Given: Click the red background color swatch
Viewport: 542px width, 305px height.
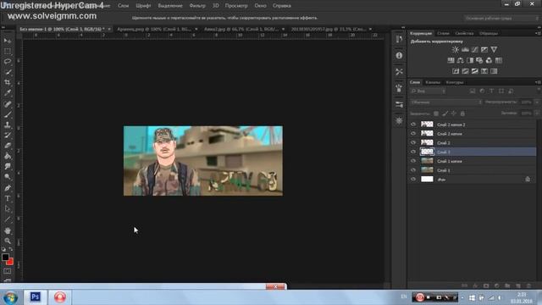Looking at the screenshot, I should point(11,262).
